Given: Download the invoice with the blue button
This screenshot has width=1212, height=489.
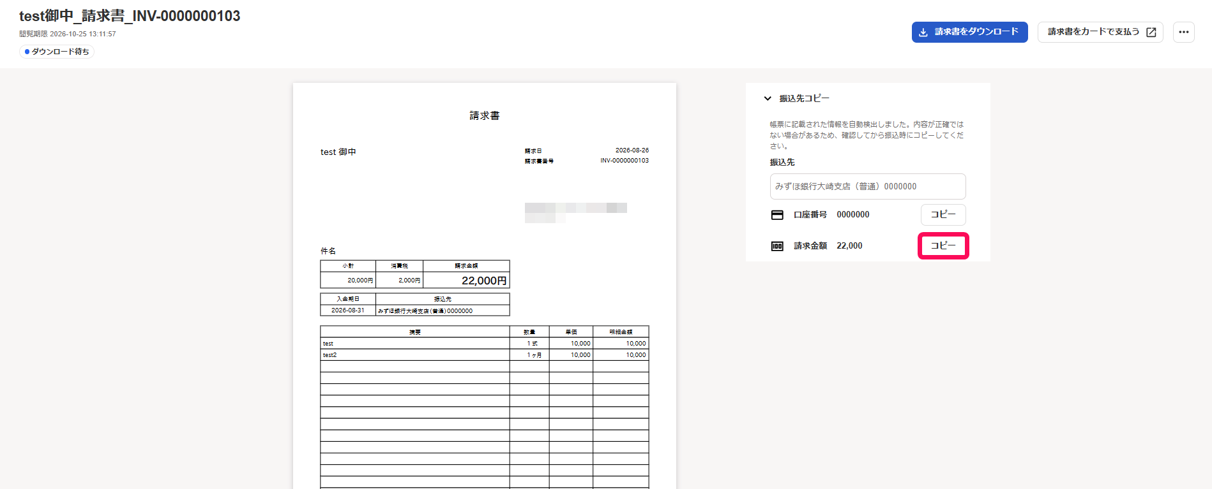Looking at the screenshot, I should pos(969,32).
